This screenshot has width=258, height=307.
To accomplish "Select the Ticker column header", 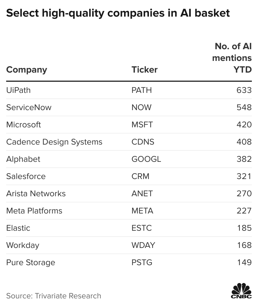I will pos(144,70).
